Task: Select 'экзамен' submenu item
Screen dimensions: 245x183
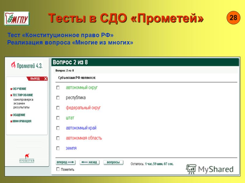Action: pos(19,103)
